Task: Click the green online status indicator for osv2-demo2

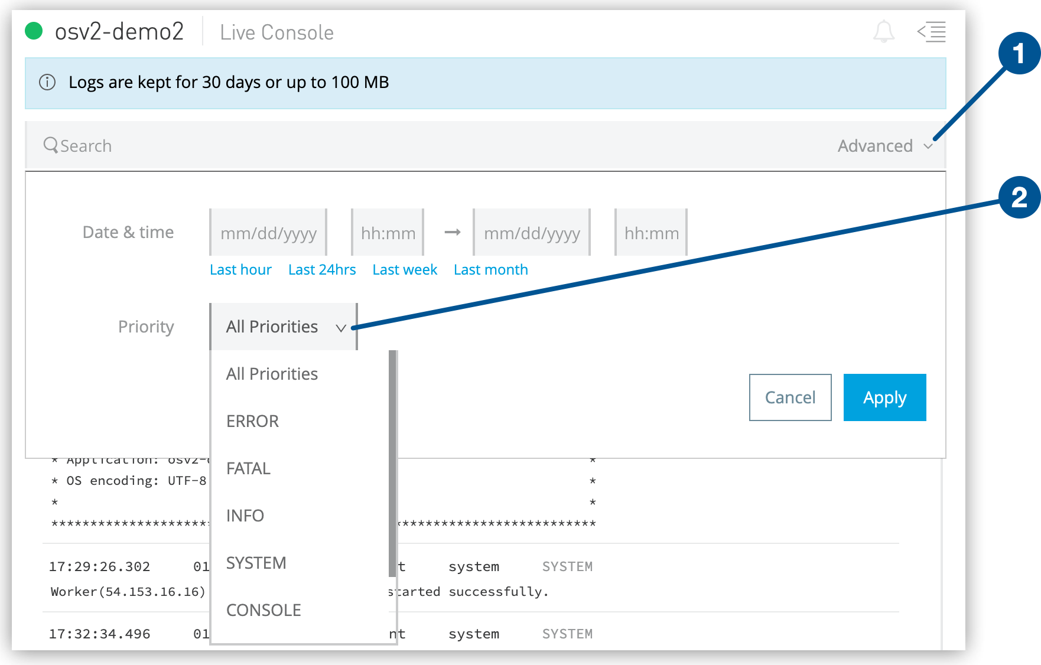Action: click(32, 31)
